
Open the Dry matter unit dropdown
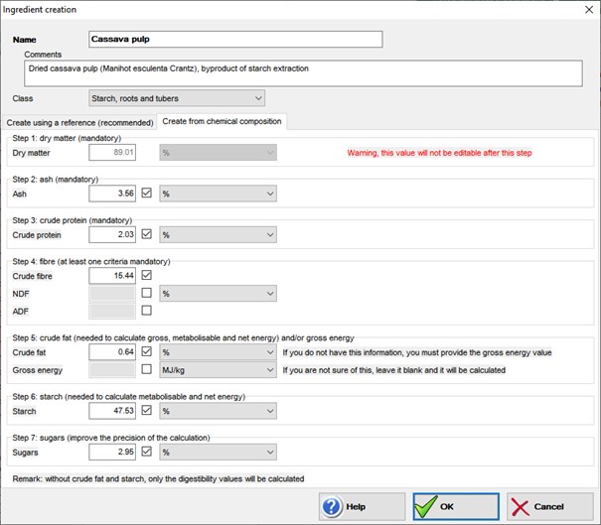tap(219, 153)
